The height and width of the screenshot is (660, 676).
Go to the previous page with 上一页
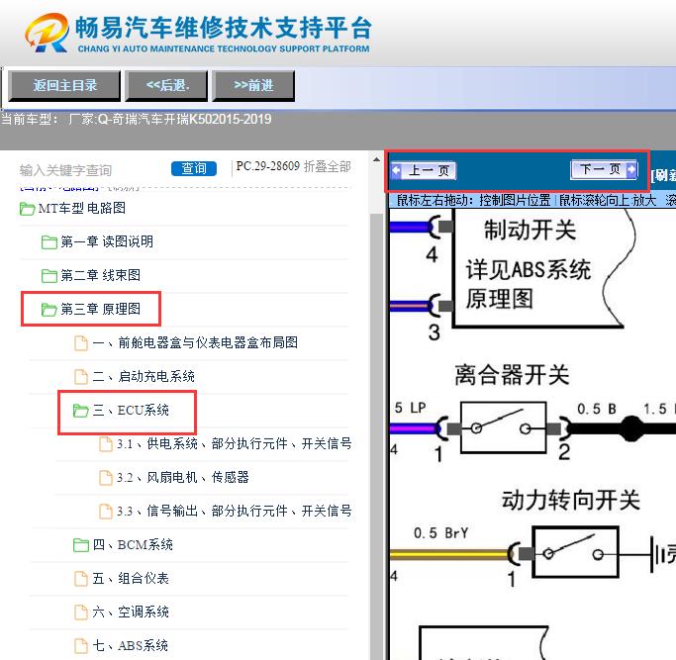point(423,170)
